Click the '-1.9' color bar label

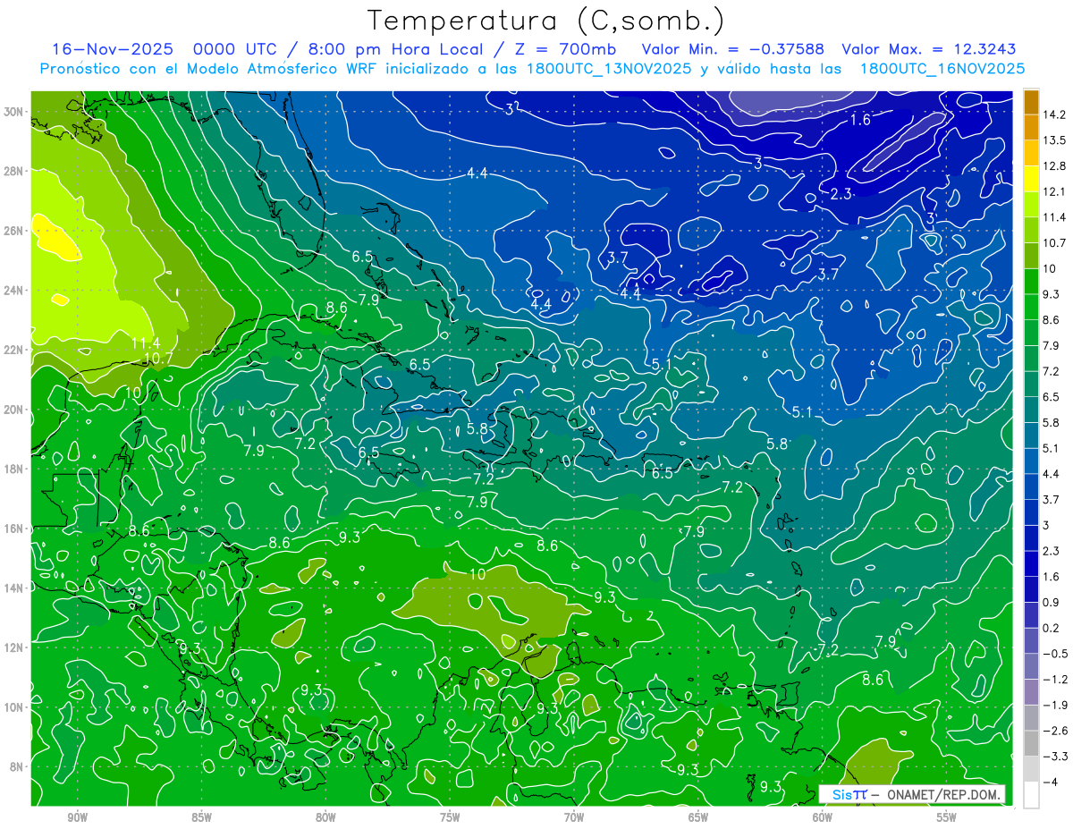click(x=1056, y=705)
